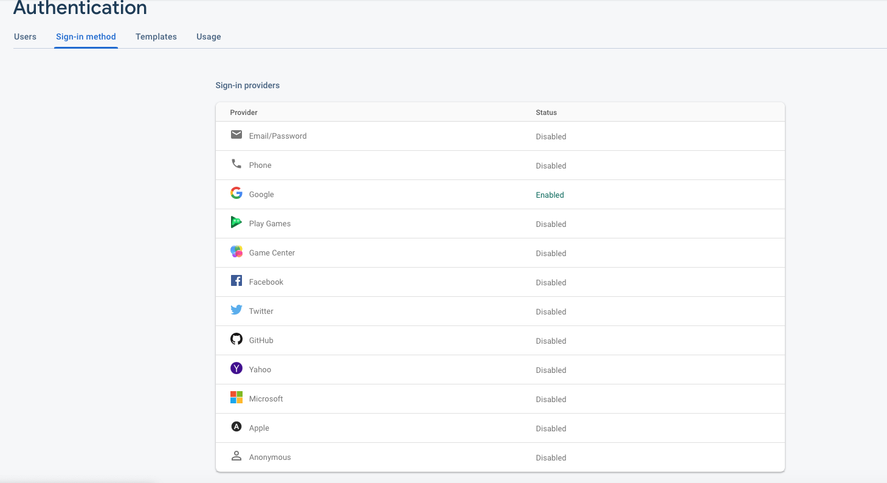Click the Disabled status for Phone

pos(551,166)
